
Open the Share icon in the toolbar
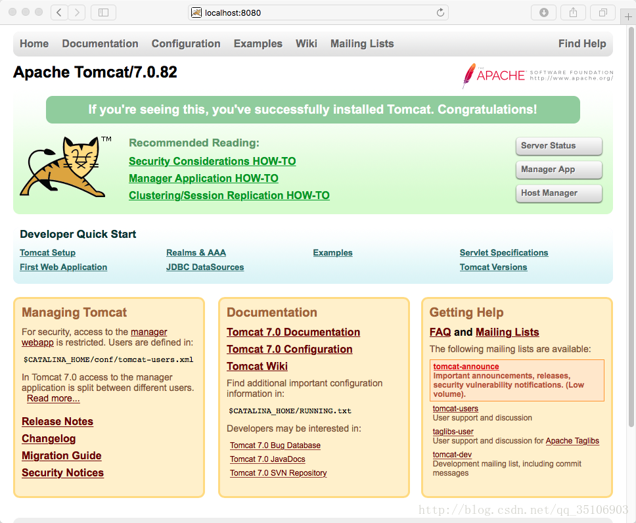[x=573, y=12]
